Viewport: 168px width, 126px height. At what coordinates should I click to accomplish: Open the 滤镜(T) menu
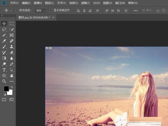(85, 3)
